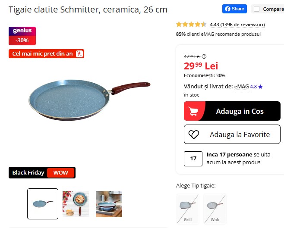Click the Adauga in Cos button
This screenshot has height=228, width=284.
(x=232, y=111)
